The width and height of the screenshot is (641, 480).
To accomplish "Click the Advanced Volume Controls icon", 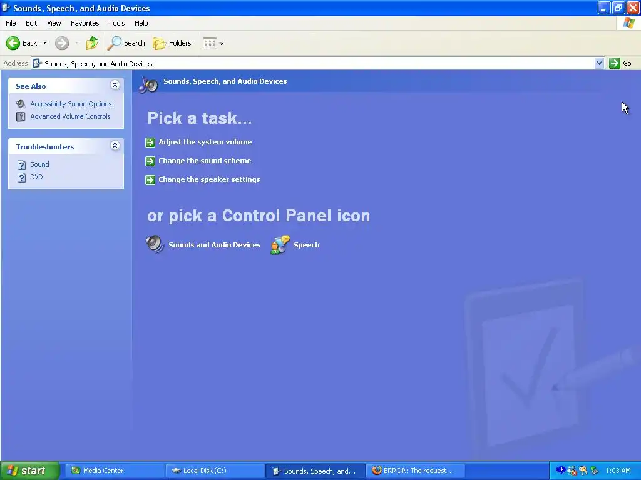I will (x=21, y=116).
